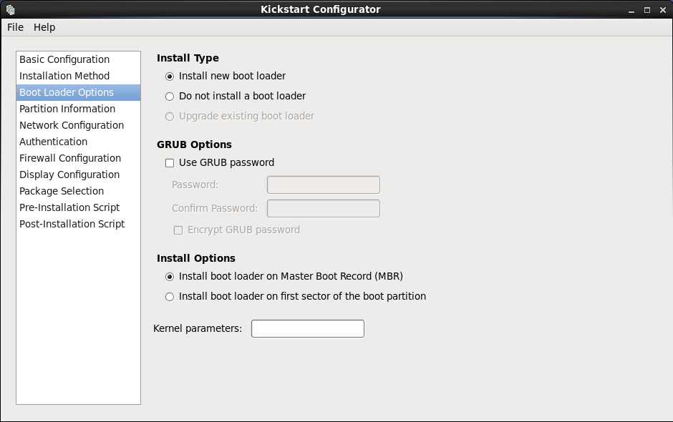
Task: Select Install new boot loader option
Action: click(x=170, y=76)
